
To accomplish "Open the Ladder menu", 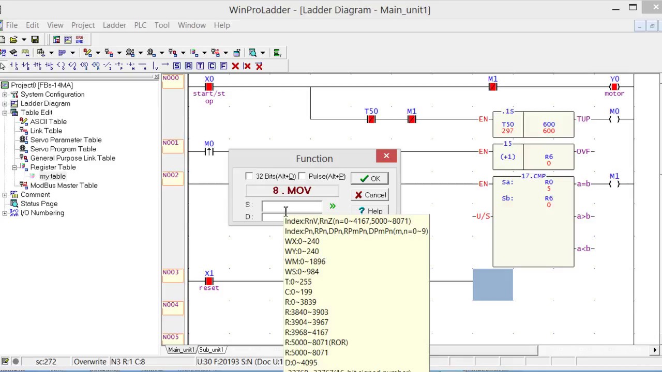I will pyautogui.click(x=114, y=25).
